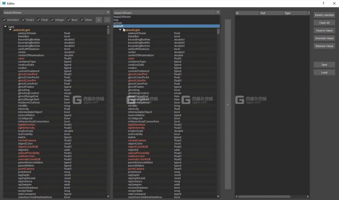Select ambientShade in the middle panel
The image size is (339, 200).
click(x=137, y=33)
